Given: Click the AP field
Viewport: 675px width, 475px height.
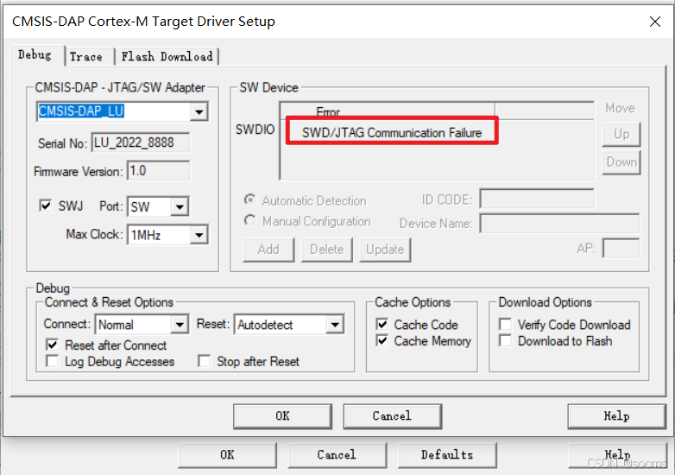Looking at the screenshot, I should 621,249.
